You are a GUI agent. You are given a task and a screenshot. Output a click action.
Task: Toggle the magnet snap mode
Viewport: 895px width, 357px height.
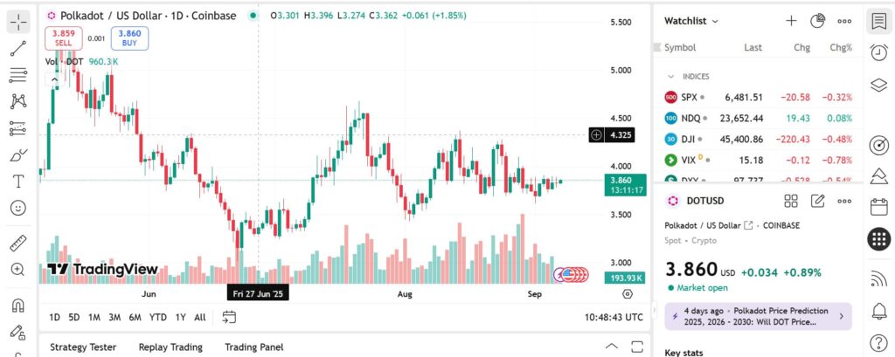point(18,306)
